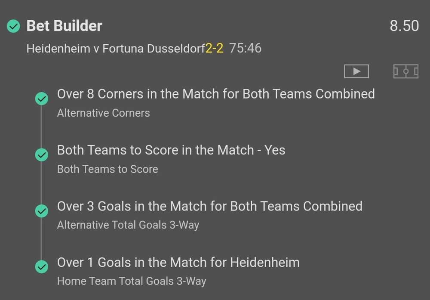Viewport: 430px width, 300px height.
Task: Click the tick for Over 8 Corners
Action: [x=42, y=99]
